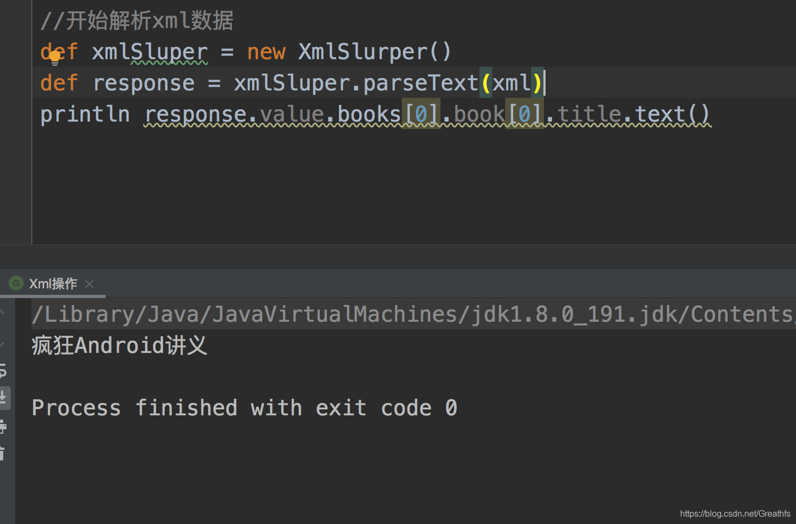Click the trash clear-all icon
This screenshot has width=796, height=524.
pyautogui.click(x=2, y=454)
